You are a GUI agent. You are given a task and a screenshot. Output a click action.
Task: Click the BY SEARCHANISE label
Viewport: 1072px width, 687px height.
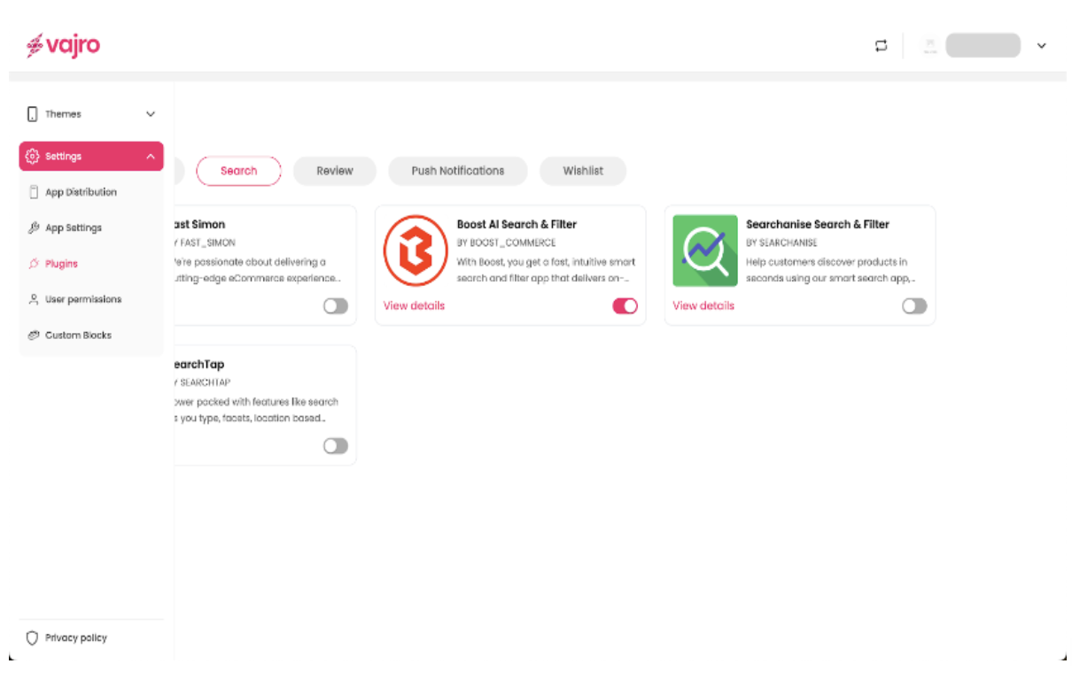click(x=781, y=243)
